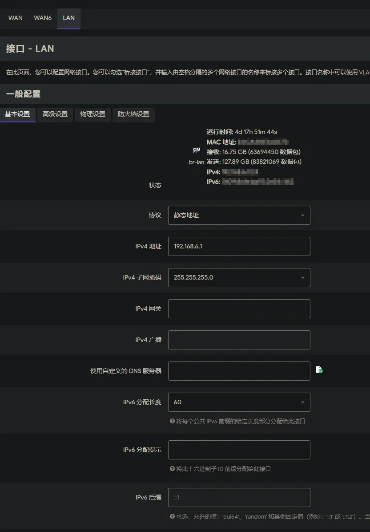Viewport: 370px width, 532px height.
Task: Expand the IPv6 分配长度 dropdown
Action: point(239,402)
